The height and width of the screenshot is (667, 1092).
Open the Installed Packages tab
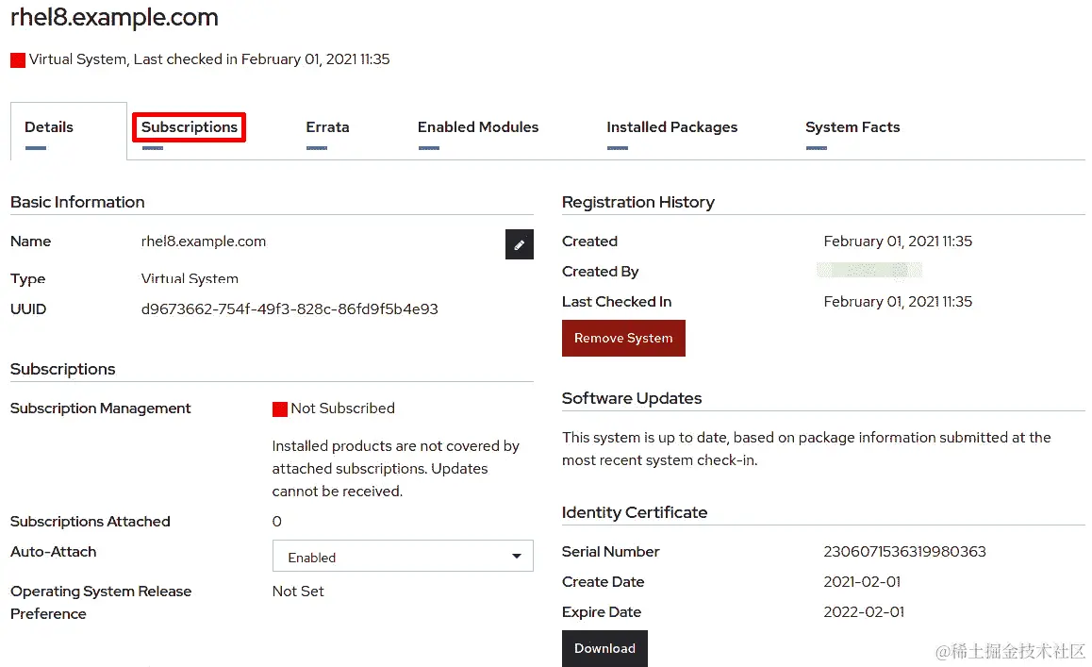click(x=671, y=126)
